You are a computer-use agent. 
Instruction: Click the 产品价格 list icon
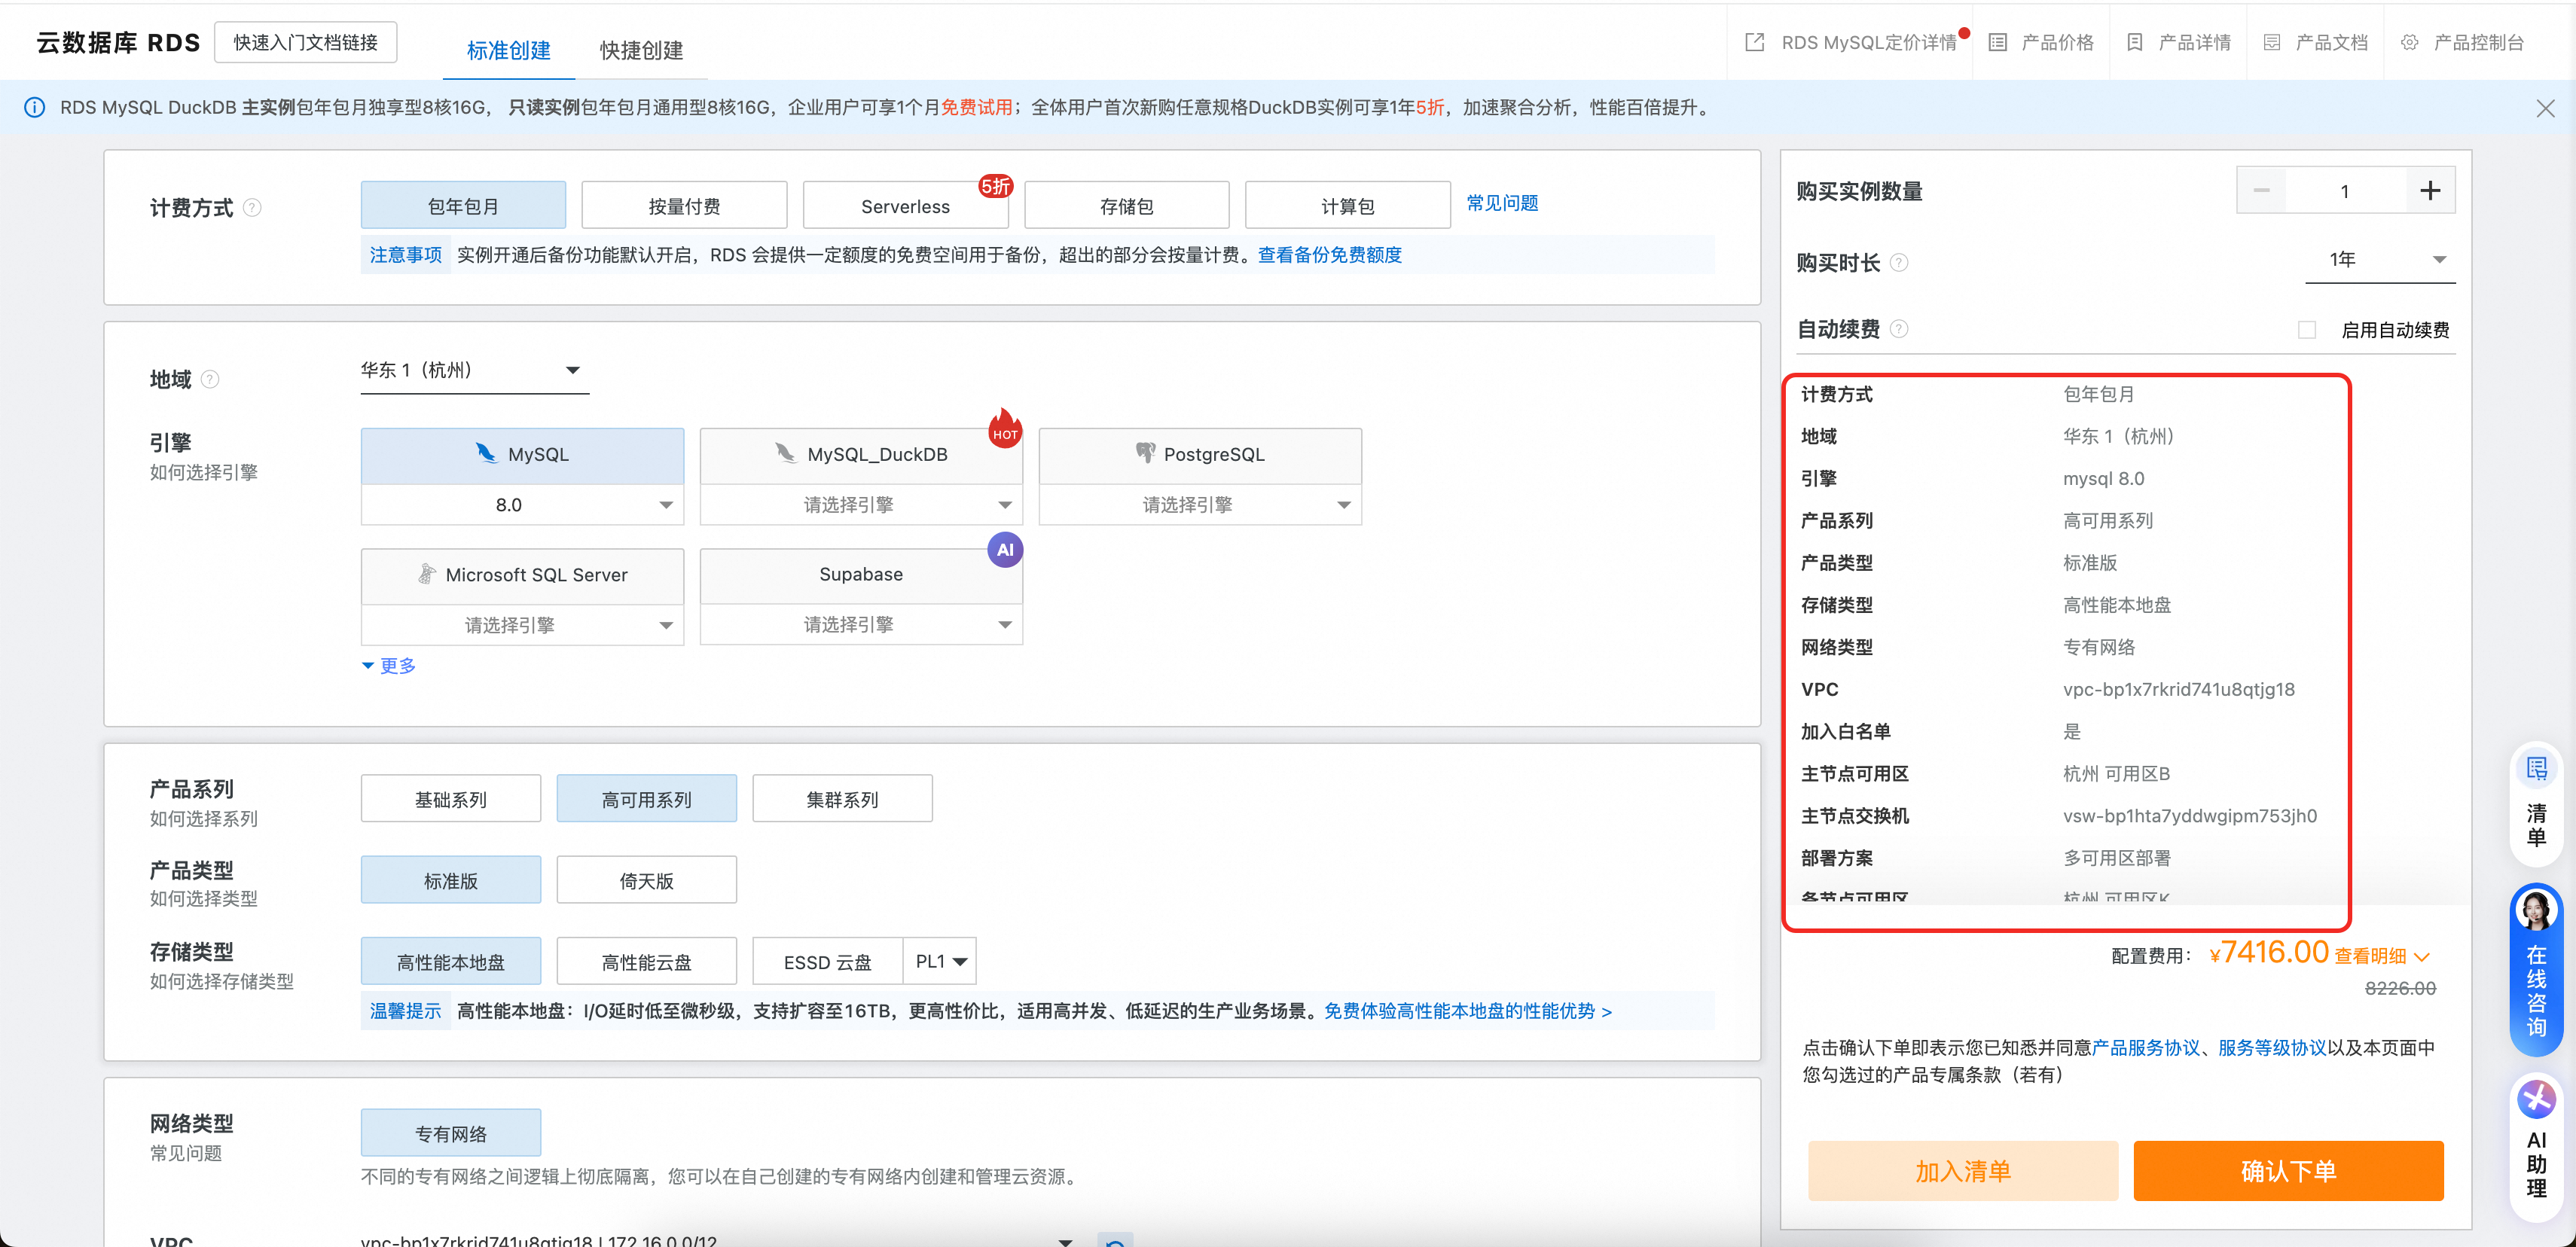1997,42
